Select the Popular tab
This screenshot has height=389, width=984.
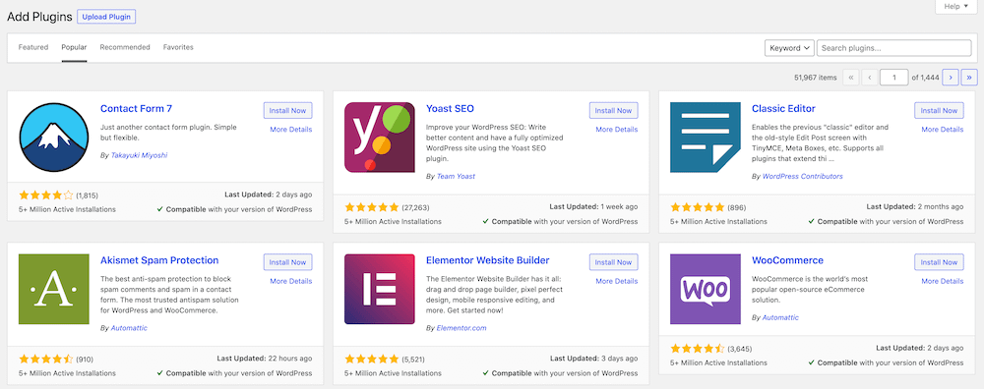tap(74, 47)
